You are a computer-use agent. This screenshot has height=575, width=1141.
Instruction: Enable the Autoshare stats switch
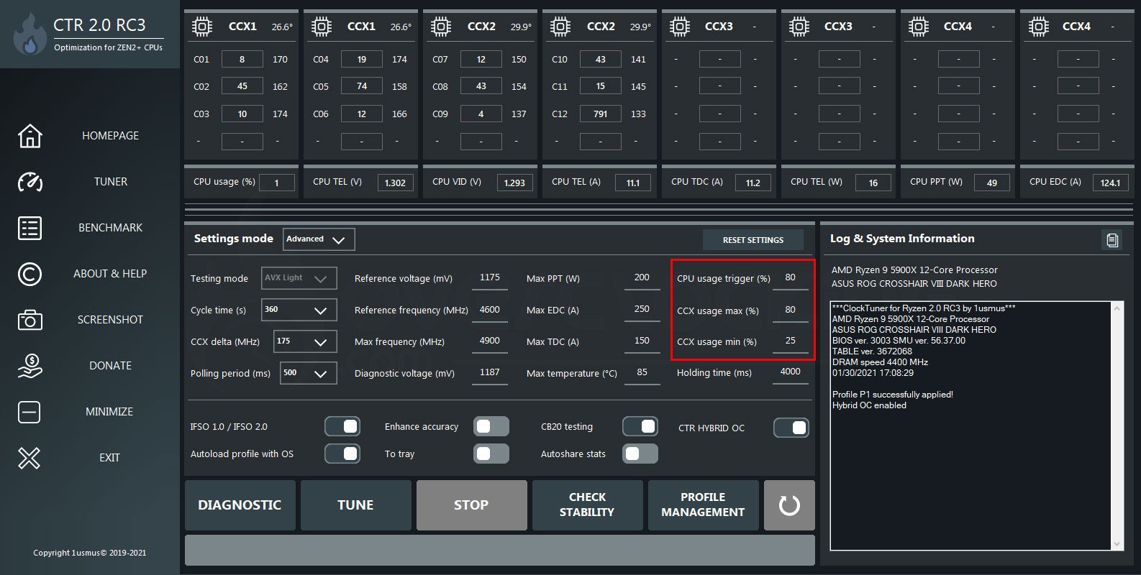tap(640, 454)
